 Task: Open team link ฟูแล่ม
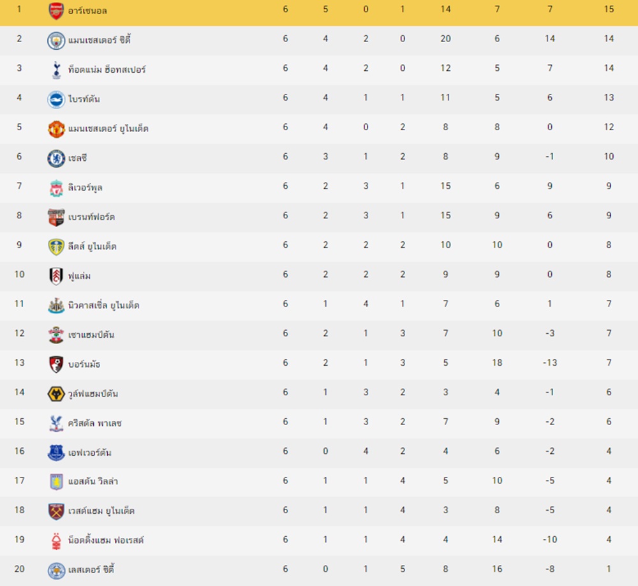tap(79, 276)
